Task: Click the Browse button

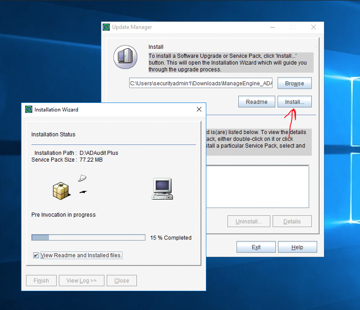Action: tap(295, 83)
